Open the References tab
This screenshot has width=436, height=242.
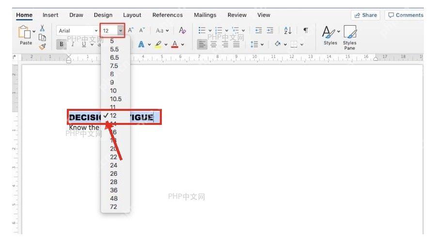pos(168,15)
